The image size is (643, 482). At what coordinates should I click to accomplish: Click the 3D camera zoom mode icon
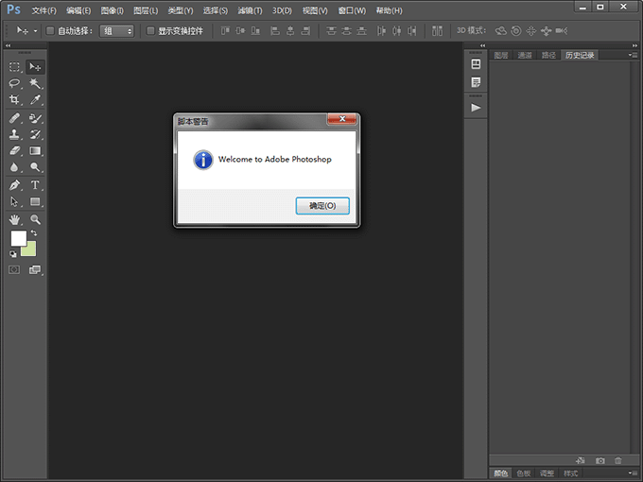pyautogui.click(x=562, y=31)
